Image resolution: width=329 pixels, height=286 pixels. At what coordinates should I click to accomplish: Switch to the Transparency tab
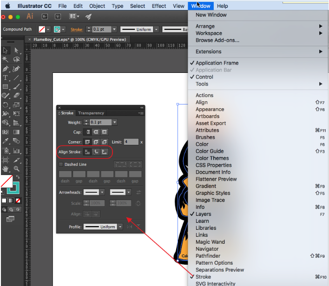click(91, 113)
